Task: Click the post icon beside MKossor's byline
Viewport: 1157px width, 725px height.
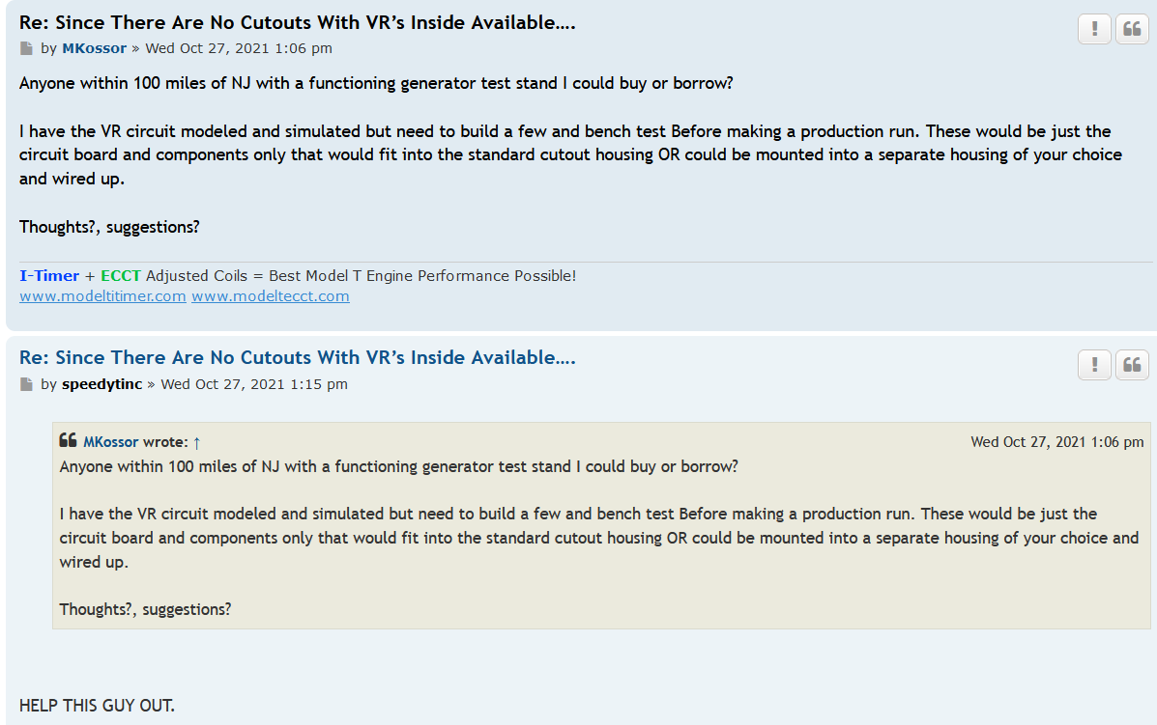Action: coord(26,48)
